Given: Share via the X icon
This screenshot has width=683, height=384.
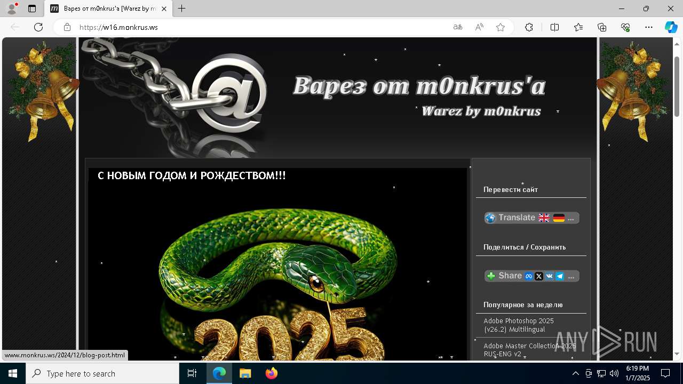Looking at the screenshot, I should click(x=539, y=276).
